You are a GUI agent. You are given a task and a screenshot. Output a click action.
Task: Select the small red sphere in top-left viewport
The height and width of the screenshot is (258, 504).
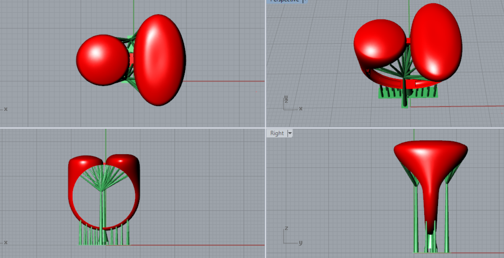tap(102, 60)
